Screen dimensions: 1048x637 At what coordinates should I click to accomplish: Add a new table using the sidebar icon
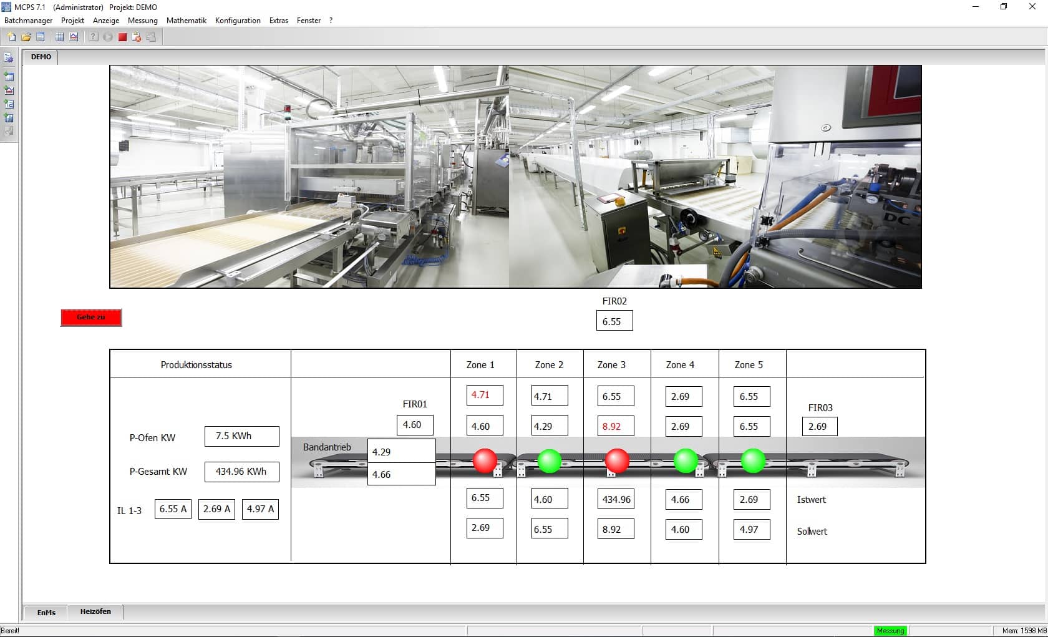coord(9,76)
